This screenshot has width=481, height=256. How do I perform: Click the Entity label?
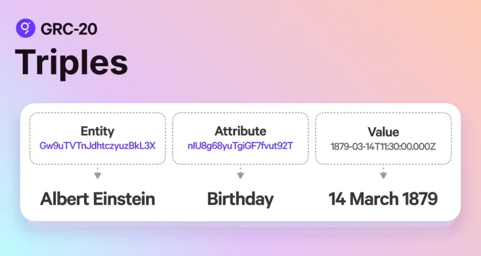point(97,131)
